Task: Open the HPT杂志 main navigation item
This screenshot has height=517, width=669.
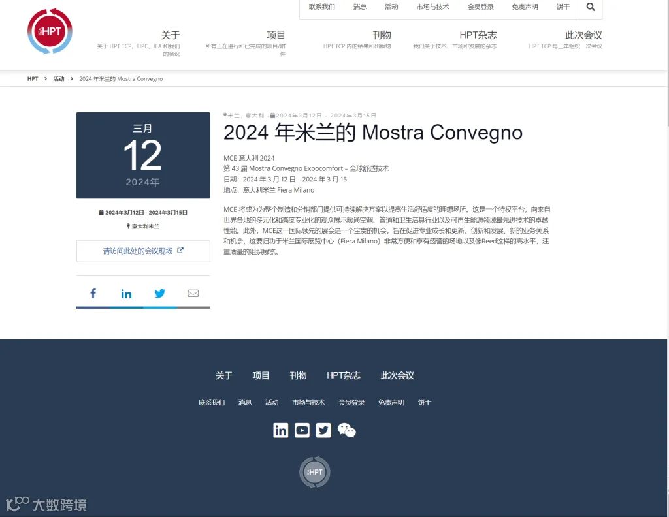Action: coord(478,35)
